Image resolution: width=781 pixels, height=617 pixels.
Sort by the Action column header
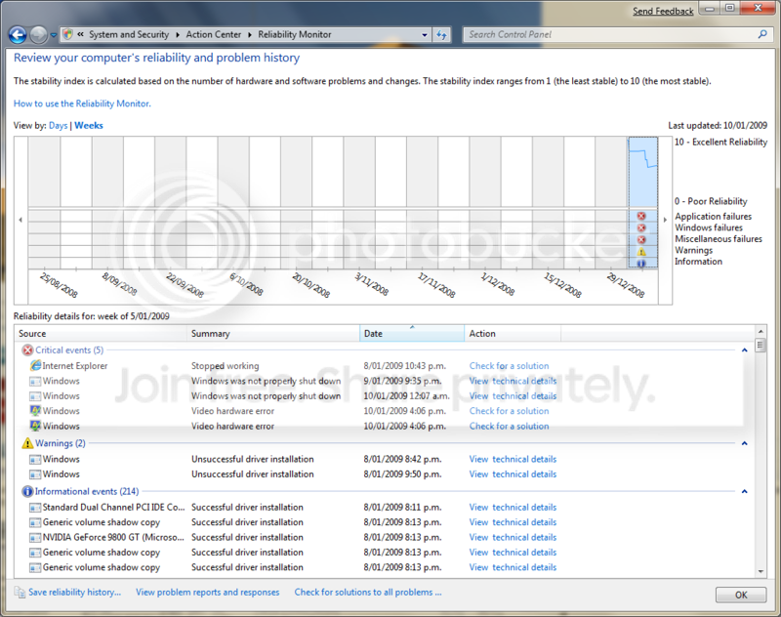[513, 334]
